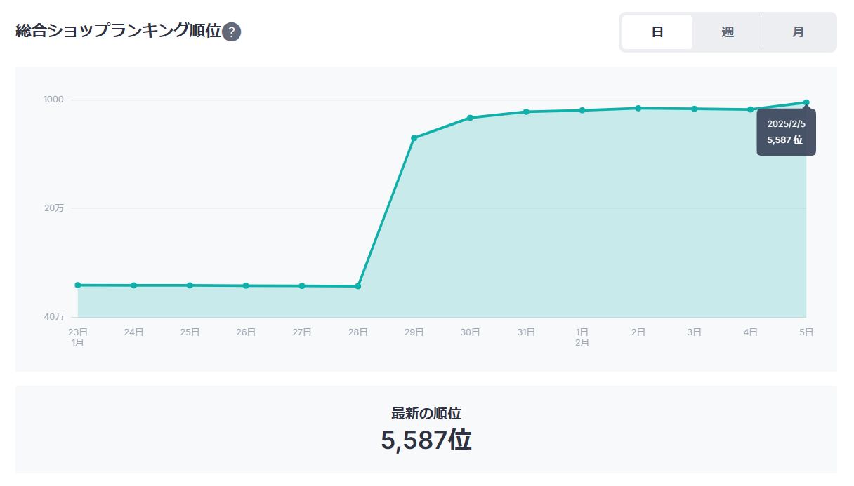The width and height of the screenshot is (854, 486).
Task: Switch to the 週 (weekly) view
Action: [x=728, y=32]
